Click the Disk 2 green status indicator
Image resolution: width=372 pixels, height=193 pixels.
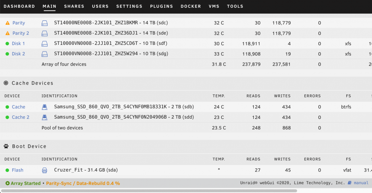7,54
